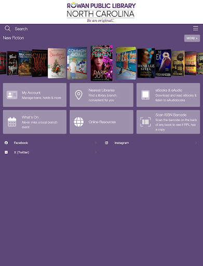Expand the Facebook row chevron
This screenshot has width=203, height=266.
(x=96, y=143)
